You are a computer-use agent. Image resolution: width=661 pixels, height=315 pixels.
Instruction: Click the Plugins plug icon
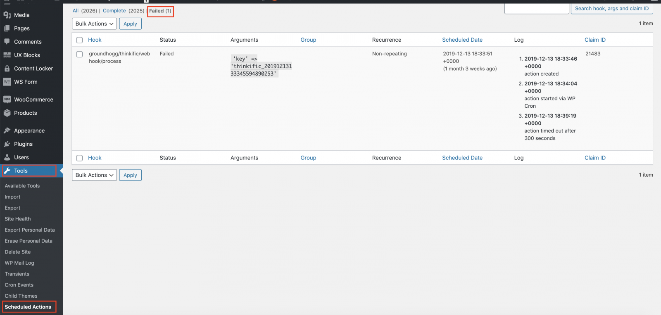coord(7,144)
